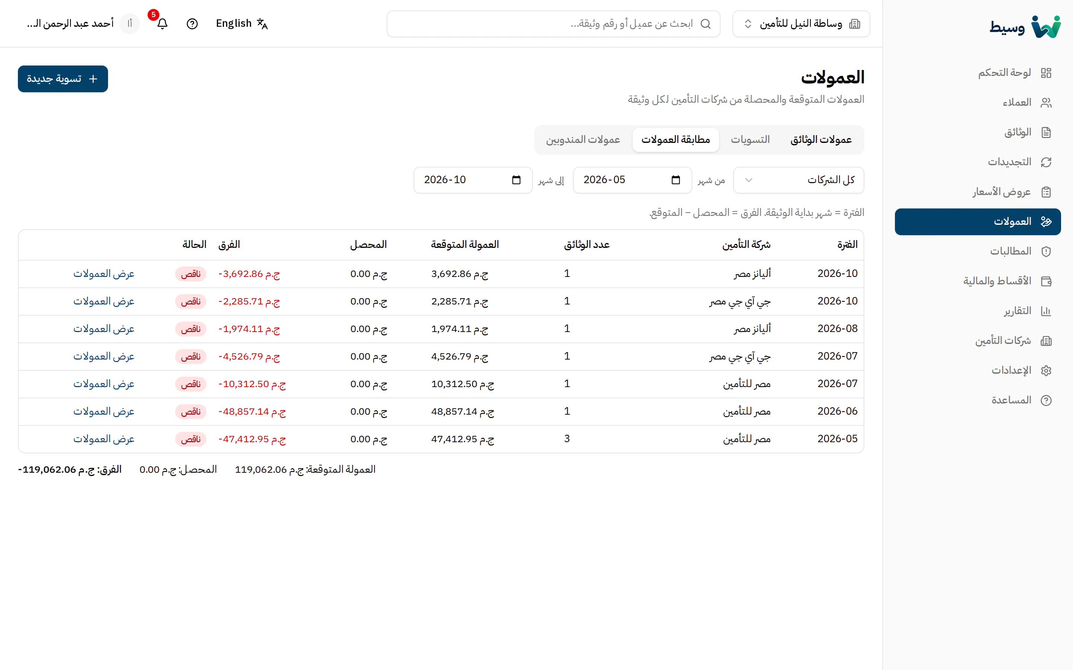Screen dimensions: 1073x670
Task: Open عرض العمولات for 47,412.95 row
Action: click(x=104, y=439)
